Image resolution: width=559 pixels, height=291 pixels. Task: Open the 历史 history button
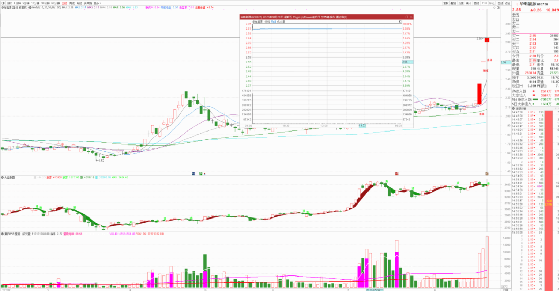(x=461, y=3)
